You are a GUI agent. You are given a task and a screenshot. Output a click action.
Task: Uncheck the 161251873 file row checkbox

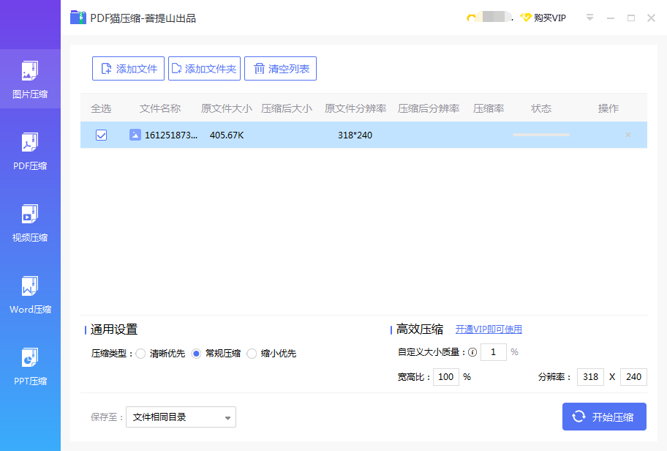coord(101,135)
